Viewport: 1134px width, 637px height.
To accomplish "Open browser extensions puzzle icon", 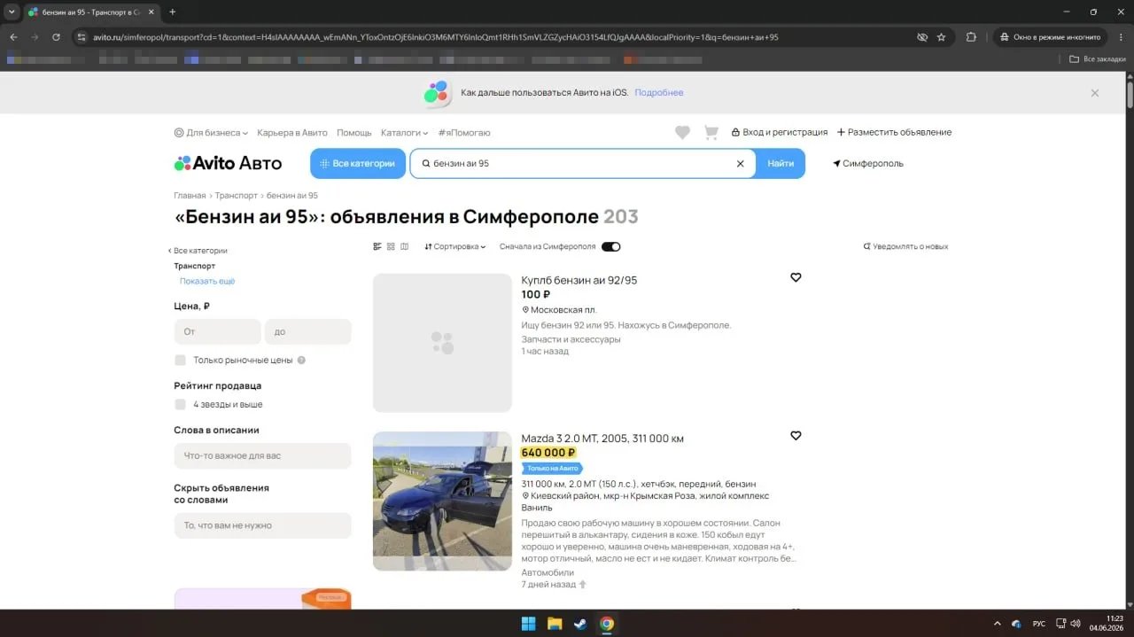I will coord(971,37).
